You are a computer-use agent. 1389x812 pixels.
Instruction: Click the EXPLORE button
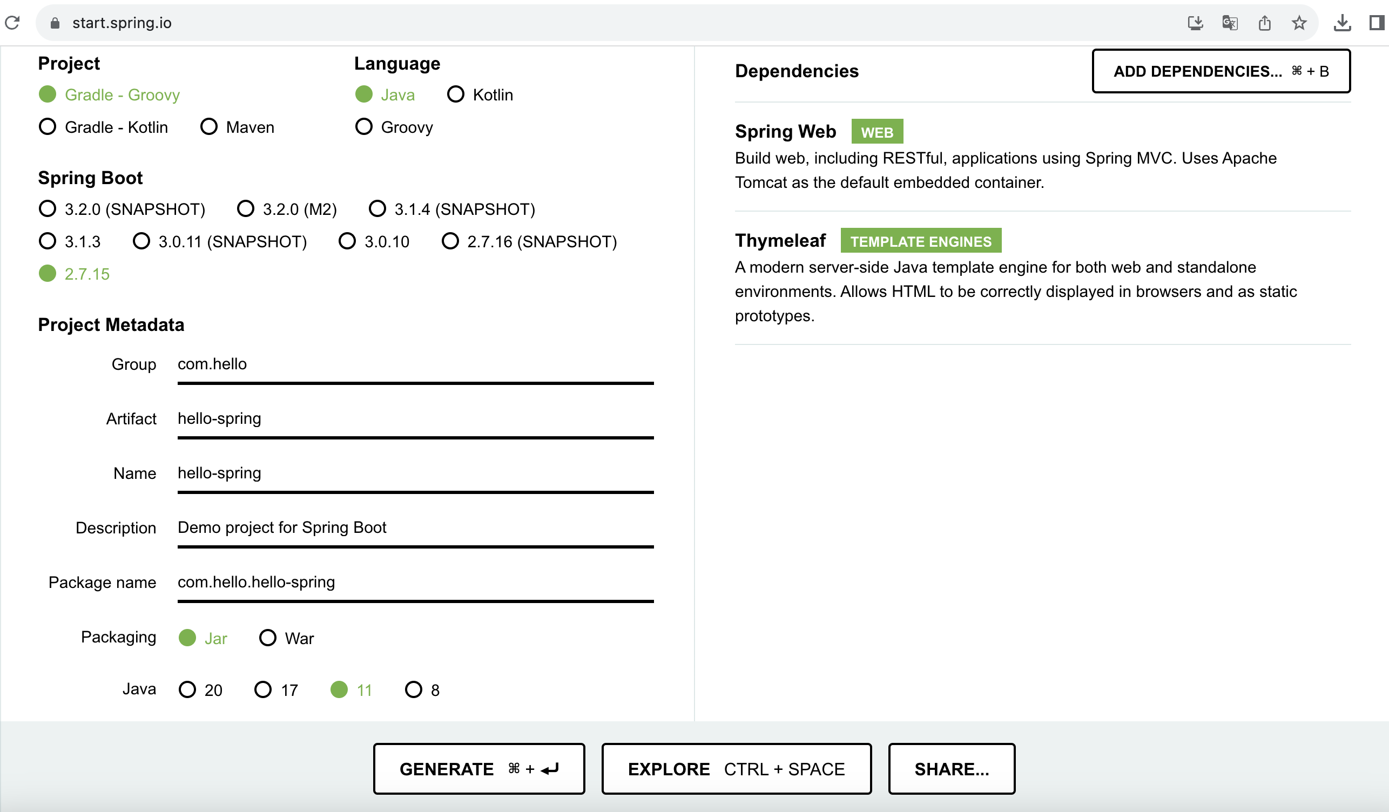coord(737,768)
